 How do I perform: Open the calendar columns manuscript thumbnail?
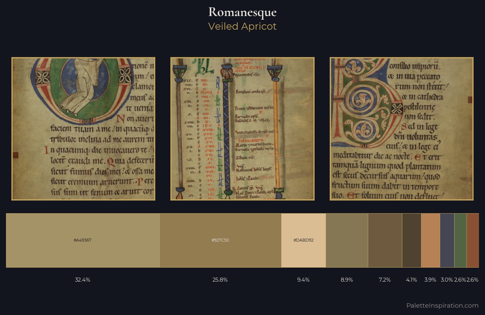(242, 129)
